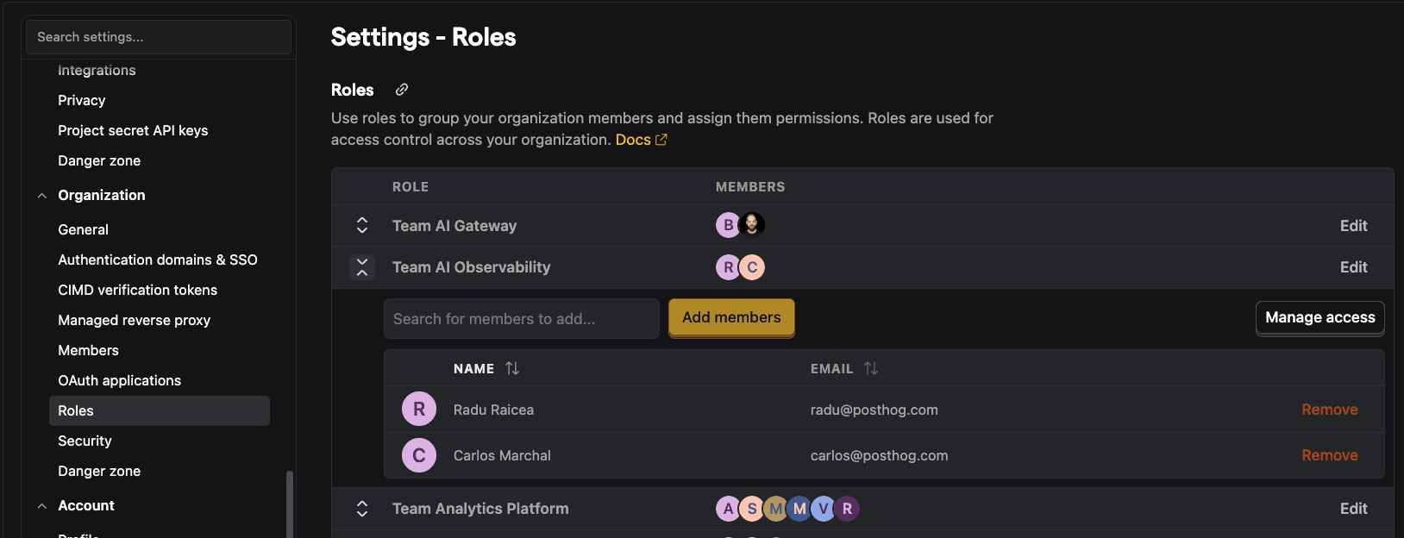Viewport: 1404px width, 538px height.
Task: Remove Radu Raicea from the role
Action: 1329,410
